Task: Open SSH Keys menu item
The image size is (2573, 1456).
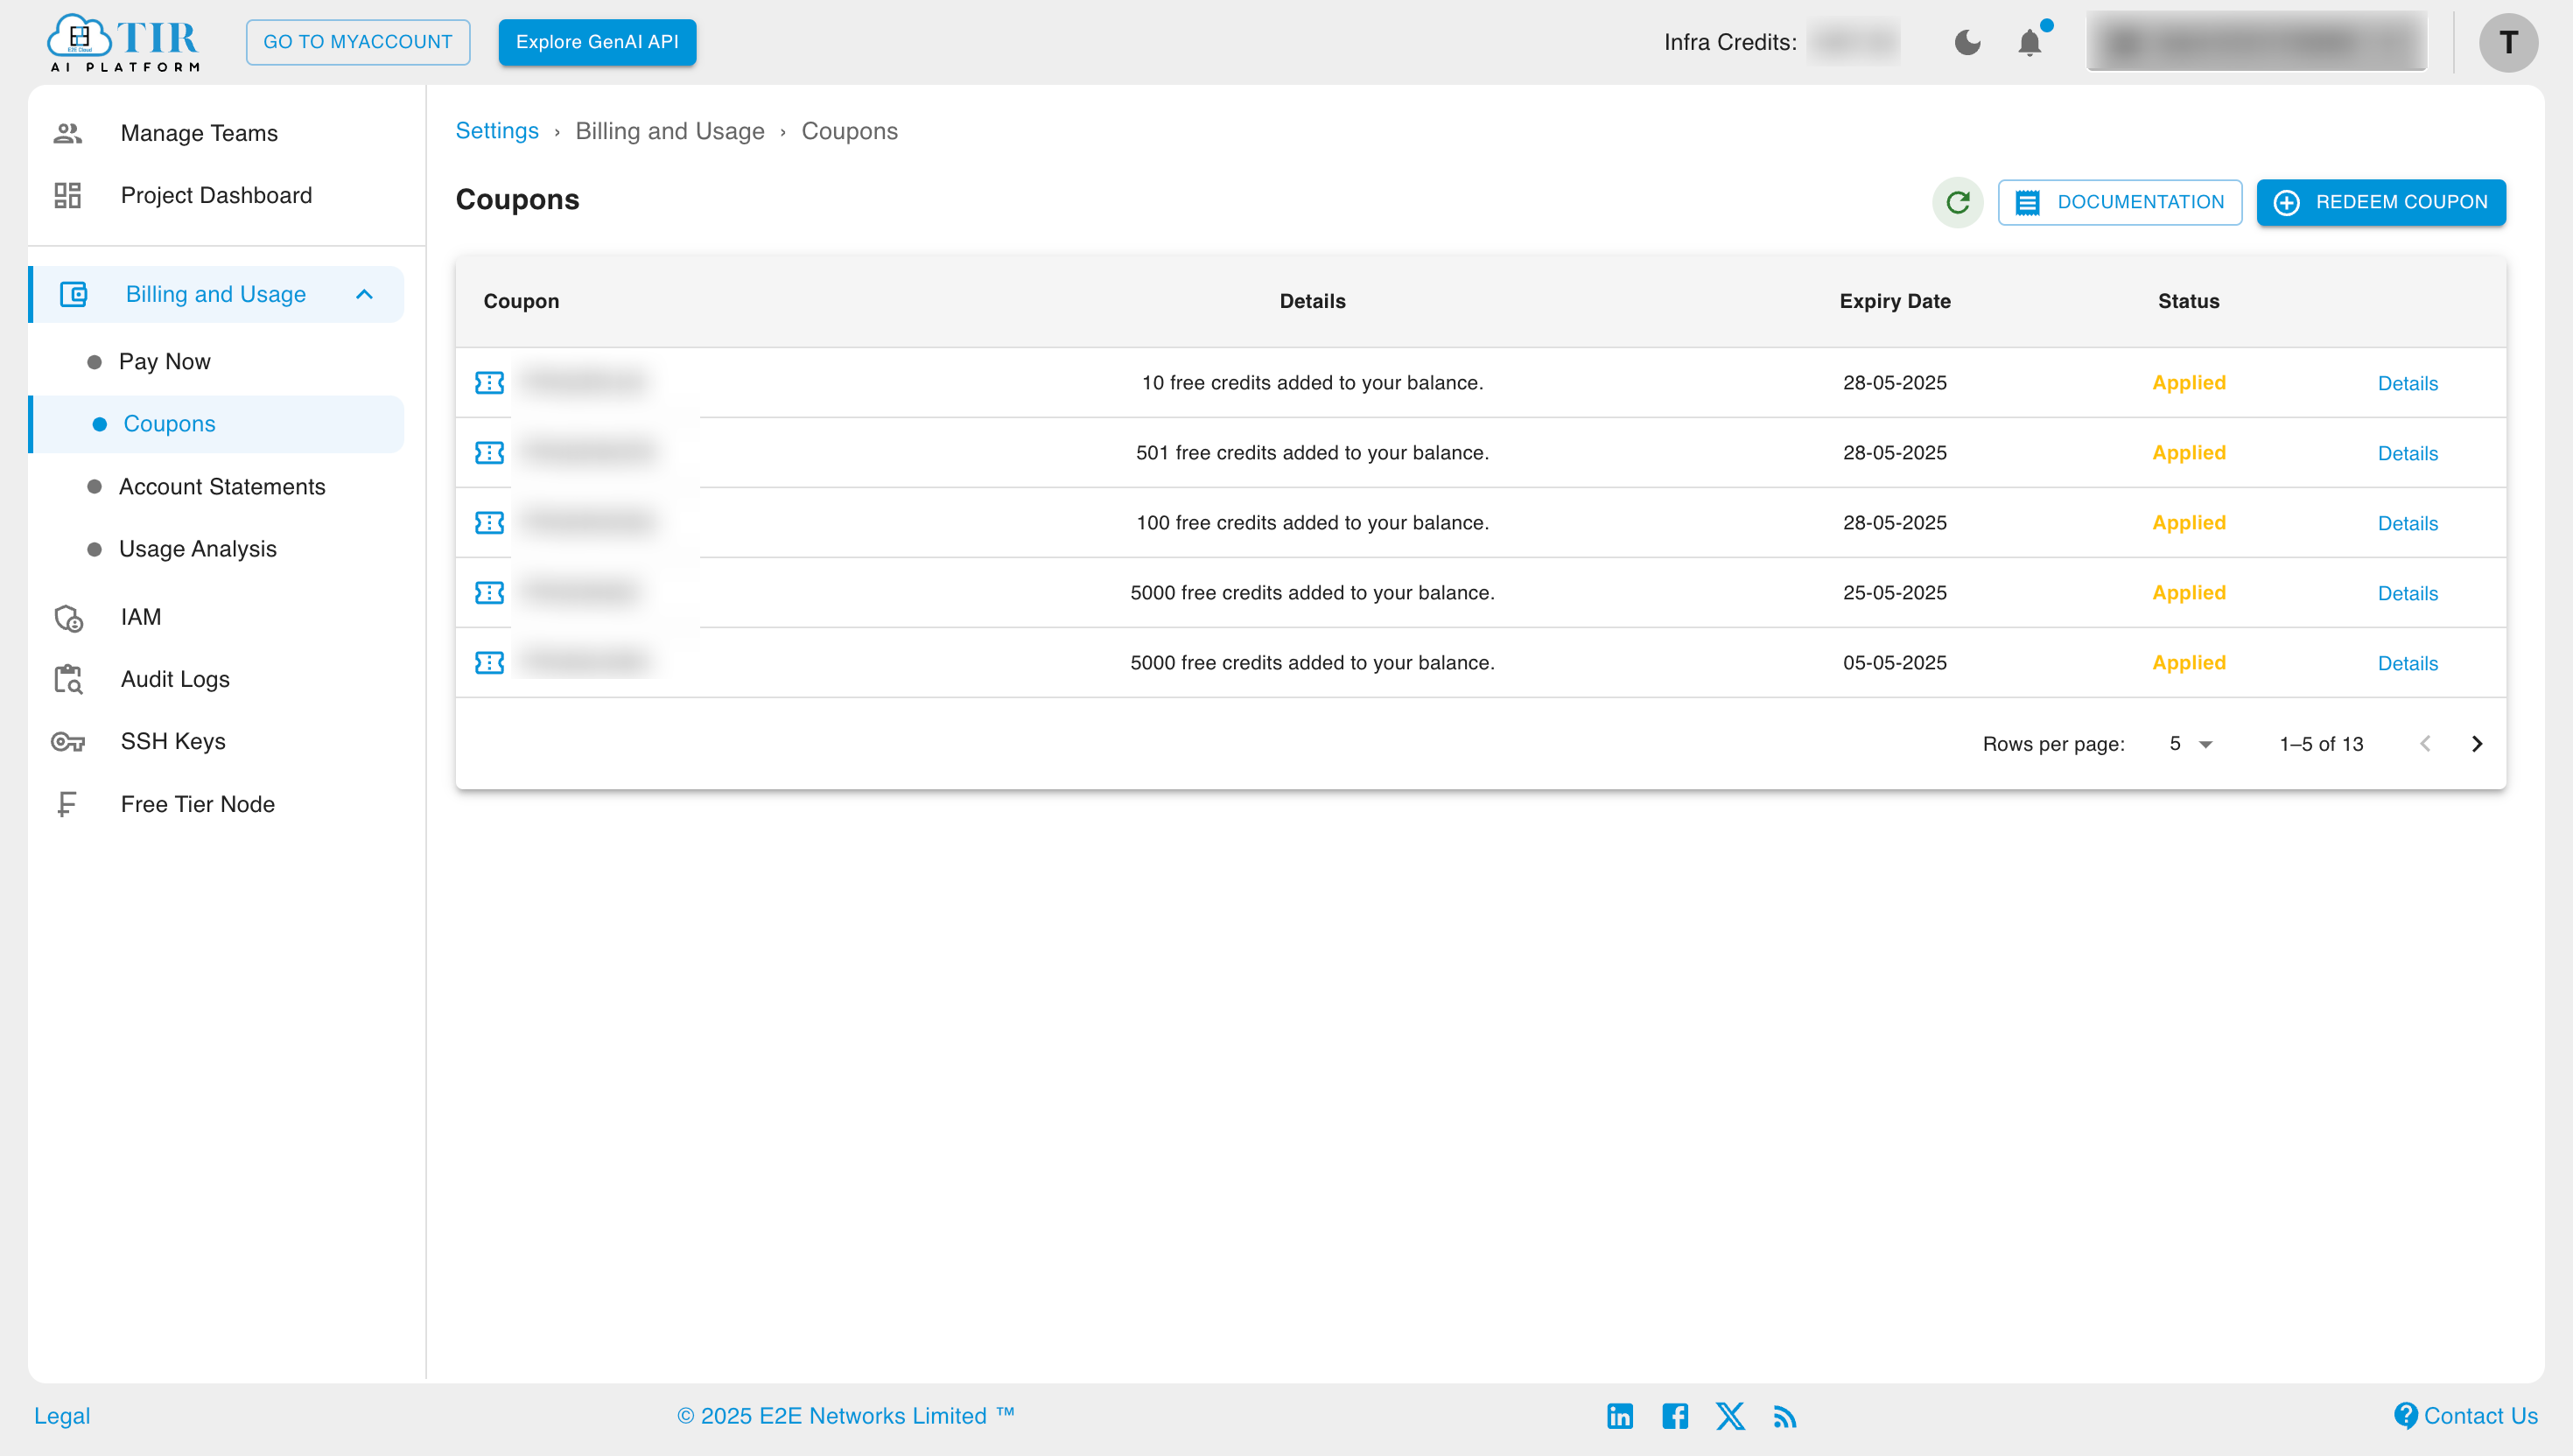Action: pos(216,741)
